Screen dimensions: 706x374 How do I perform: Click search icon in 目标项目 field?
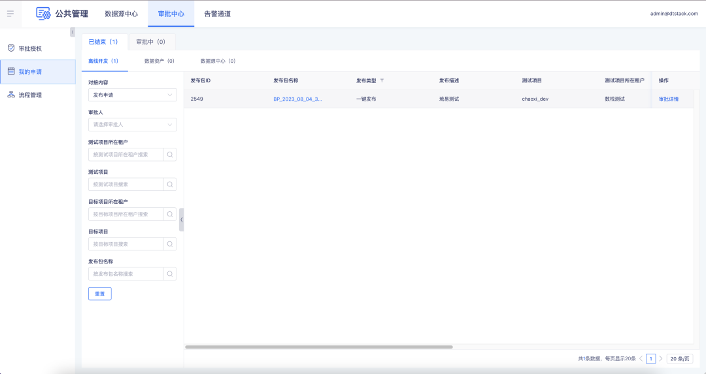pyautogui.click(x=170, y=244)
